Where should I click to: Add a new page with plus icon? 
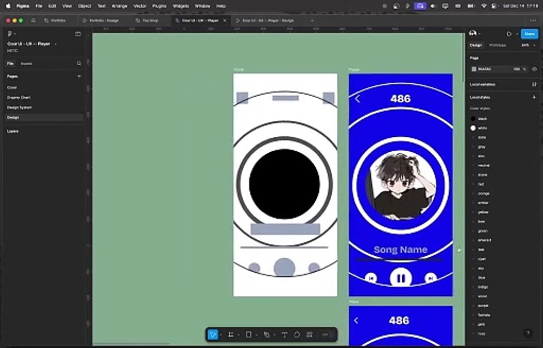pyautogui.click(x=79, y=76)
